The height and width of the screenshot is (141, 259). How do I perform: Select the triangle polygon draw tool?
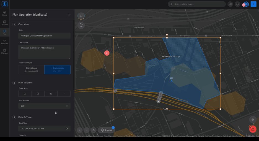(51, 94)
